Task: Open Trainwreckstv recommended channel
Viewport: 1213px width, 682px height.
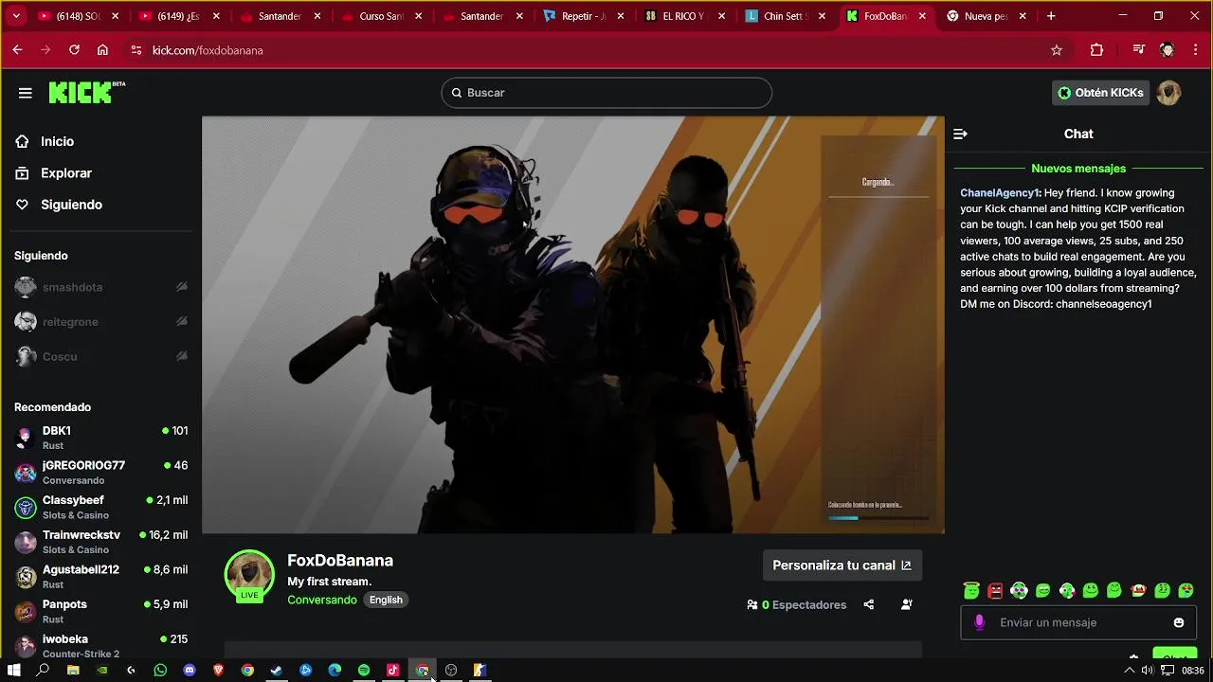Action: (x=101, y=542)
